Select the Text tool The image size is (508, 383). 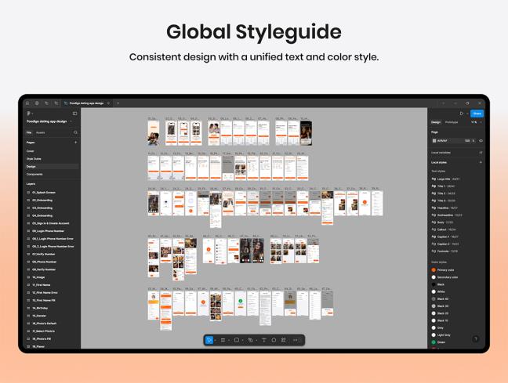tap(263, 340)
